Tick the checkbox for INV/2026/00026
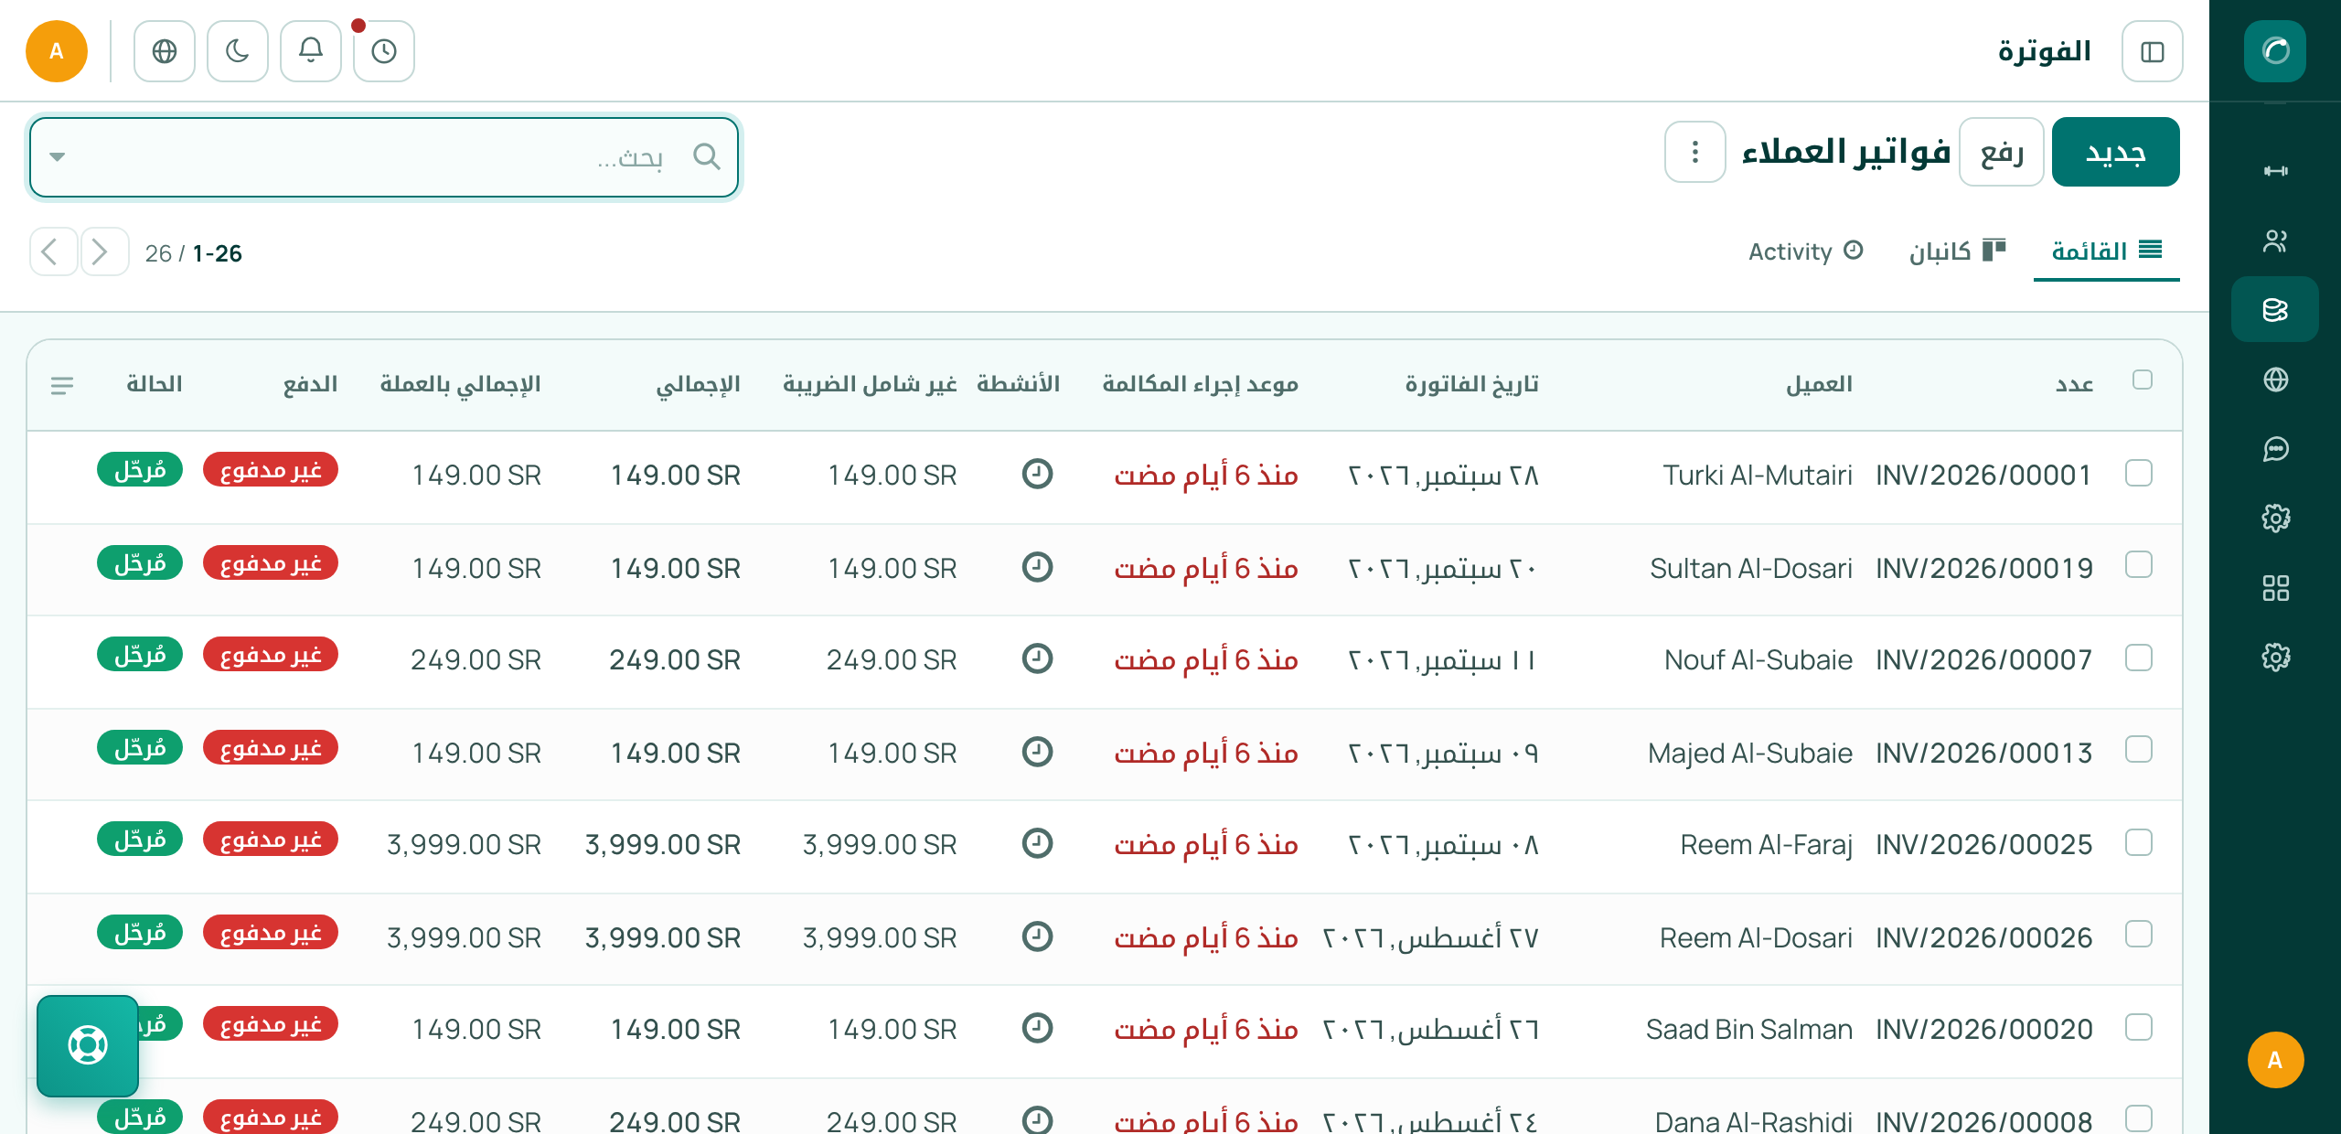2341x1134 pixels. point(2138,935)
